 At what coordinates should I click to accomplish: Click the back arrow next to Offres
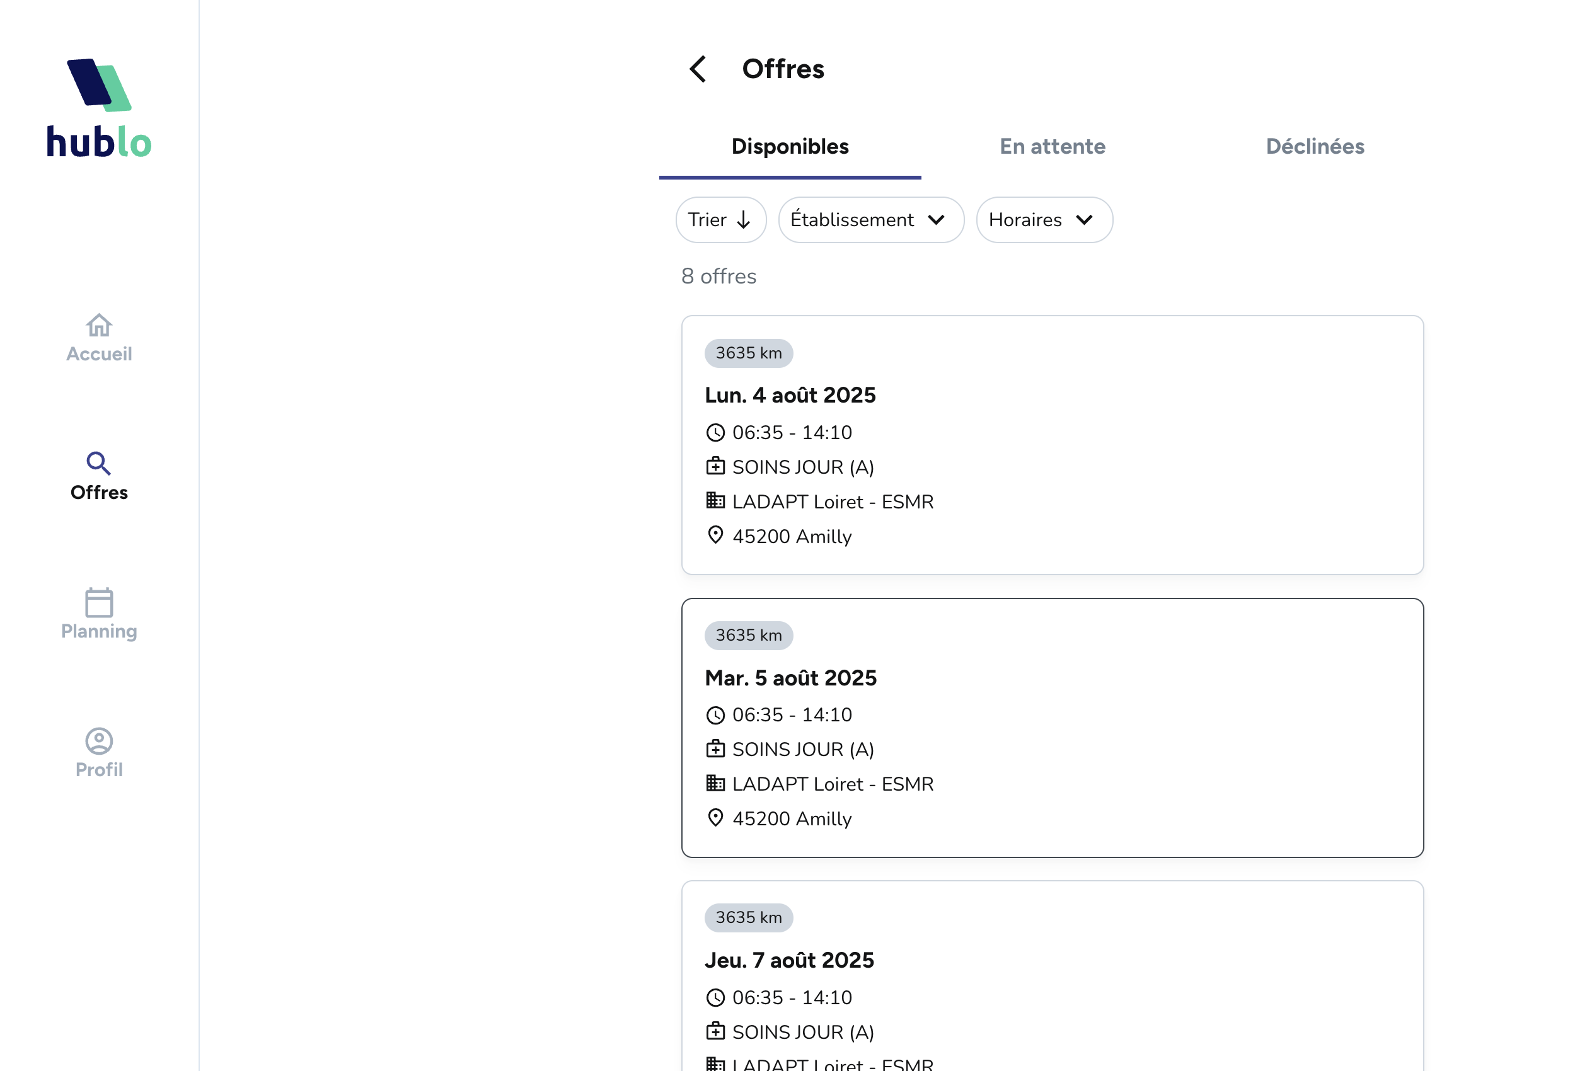coord(697,69)
